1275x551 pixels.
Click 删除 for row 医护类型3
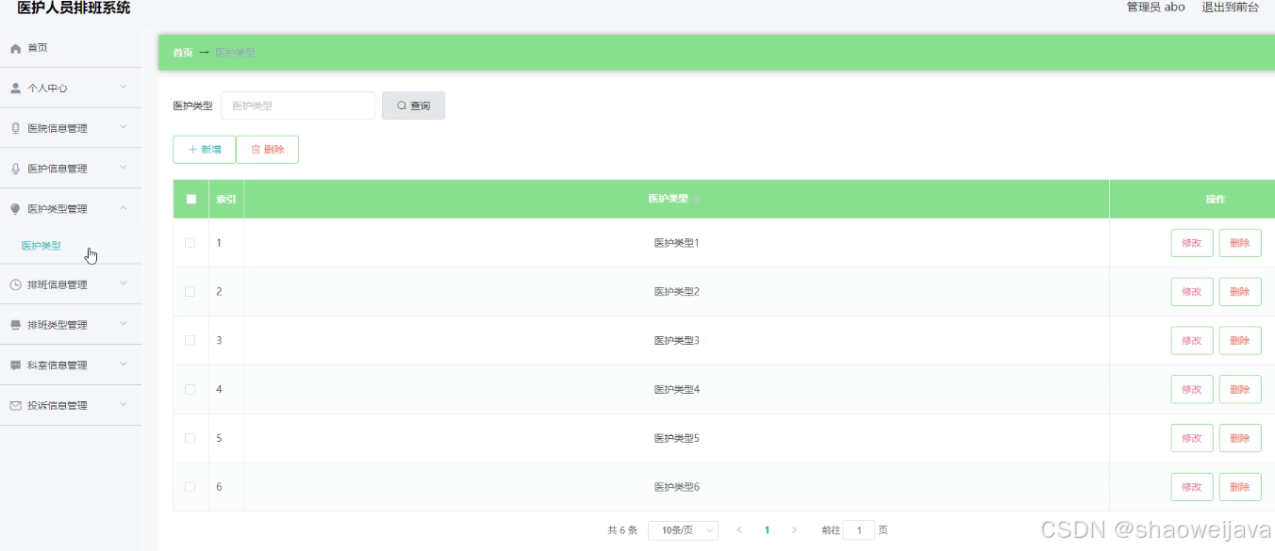point(1240,341)
